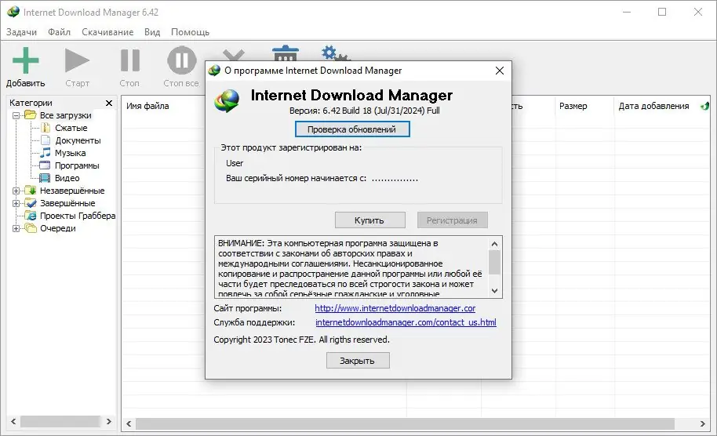Select the Документы category label
The height and width of the screenshot is (436, 717).
[x=78, y=141]
